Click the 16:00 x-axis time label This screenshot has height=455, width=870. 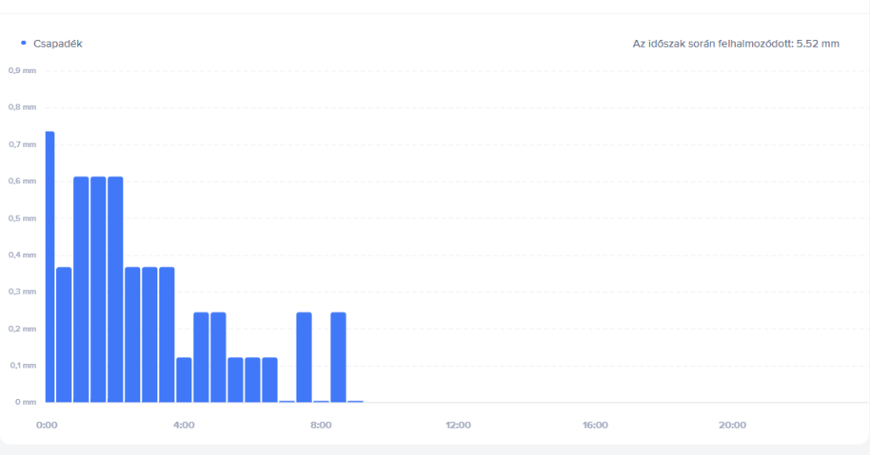[x=595, y=424]
